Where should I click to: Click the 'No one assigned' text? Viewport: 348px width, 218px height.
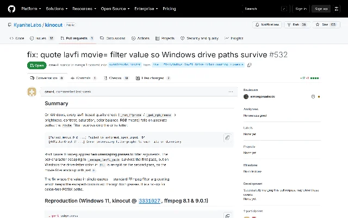[x=255, y=116]
